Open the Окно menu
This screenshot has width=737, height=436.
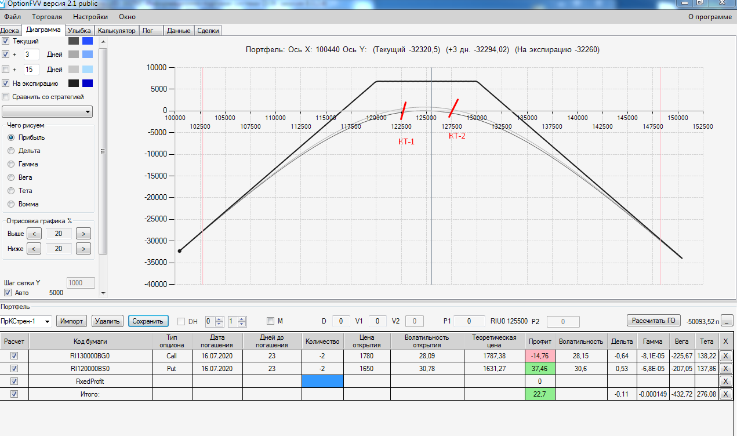127,17
